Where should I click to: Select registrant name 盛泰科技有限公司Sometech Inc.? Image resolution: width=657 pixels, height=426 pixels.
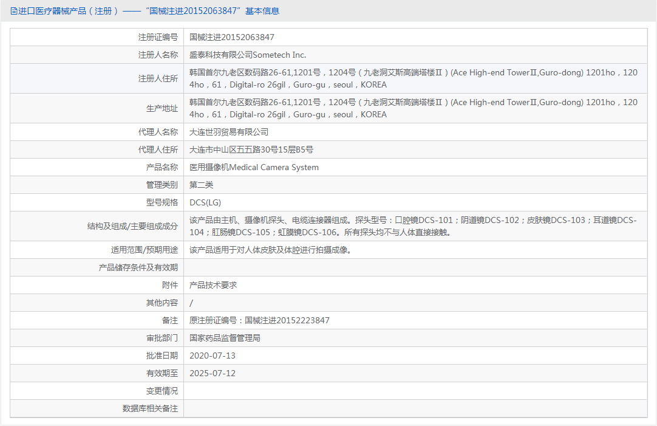click(248, 55)
